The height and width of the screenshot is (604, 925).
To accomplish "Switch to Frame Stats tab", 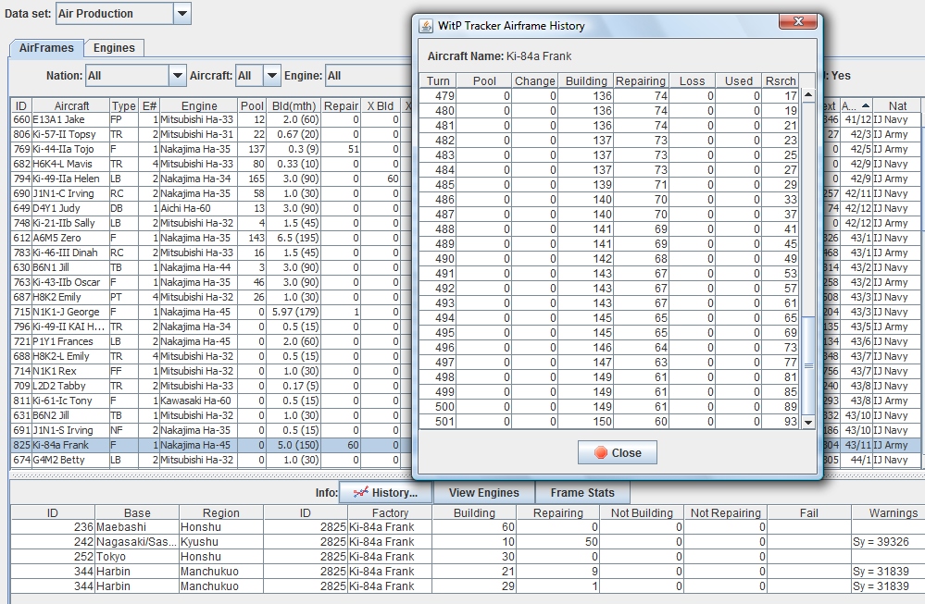I will point(582,493).
